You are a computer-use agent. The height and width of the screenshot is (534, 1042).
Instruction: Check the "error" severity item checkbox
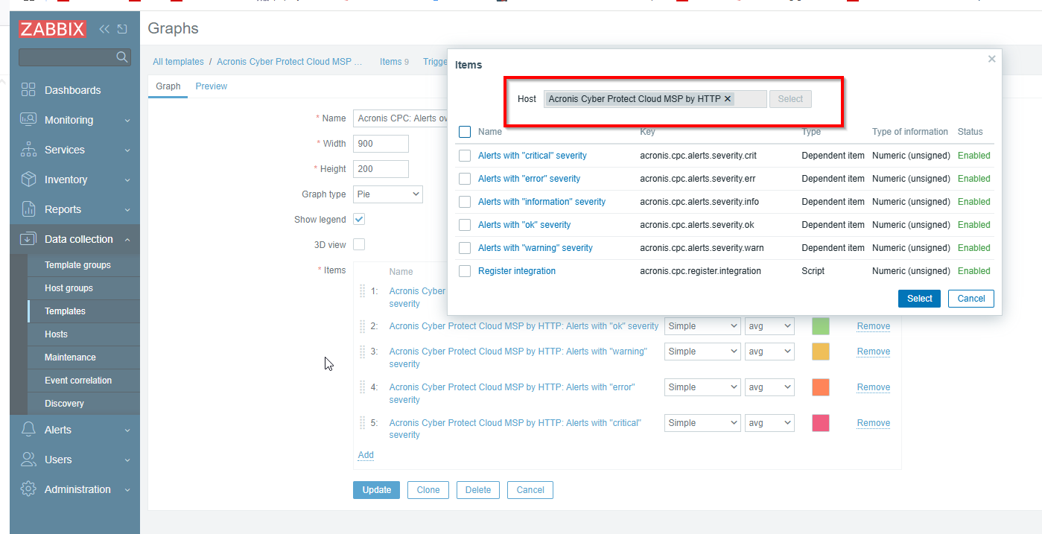(465, 179)
